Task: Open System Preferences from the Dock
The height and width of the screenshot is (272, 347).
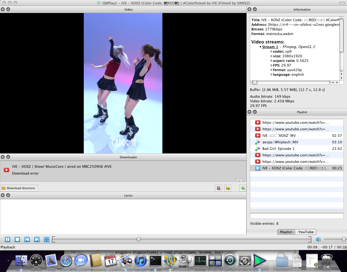Action: click(245, 261)
